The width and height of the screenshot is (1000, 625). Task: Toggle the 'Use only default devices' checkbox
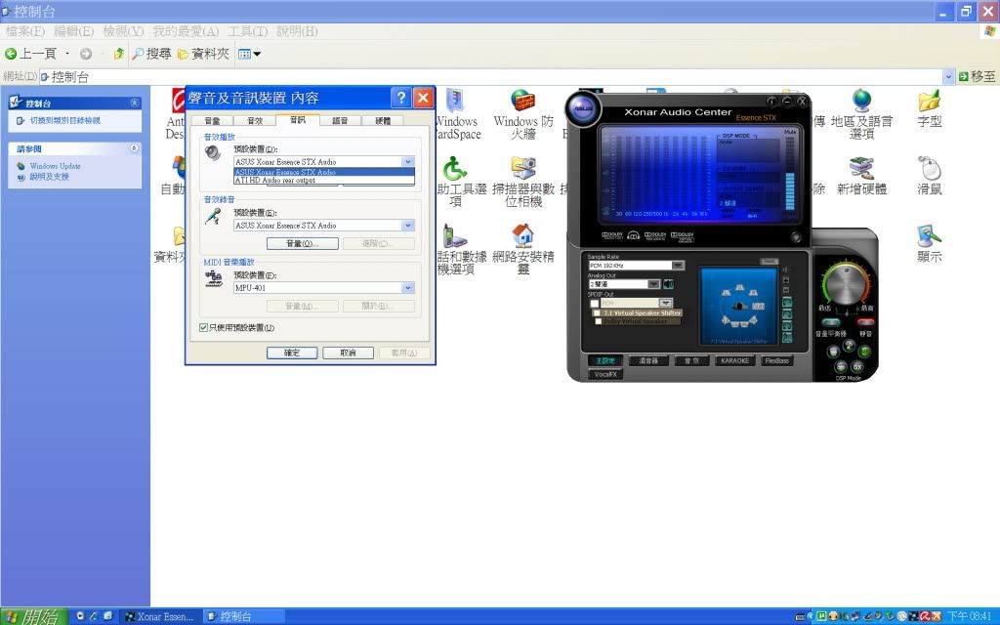(x=203, y=328)
